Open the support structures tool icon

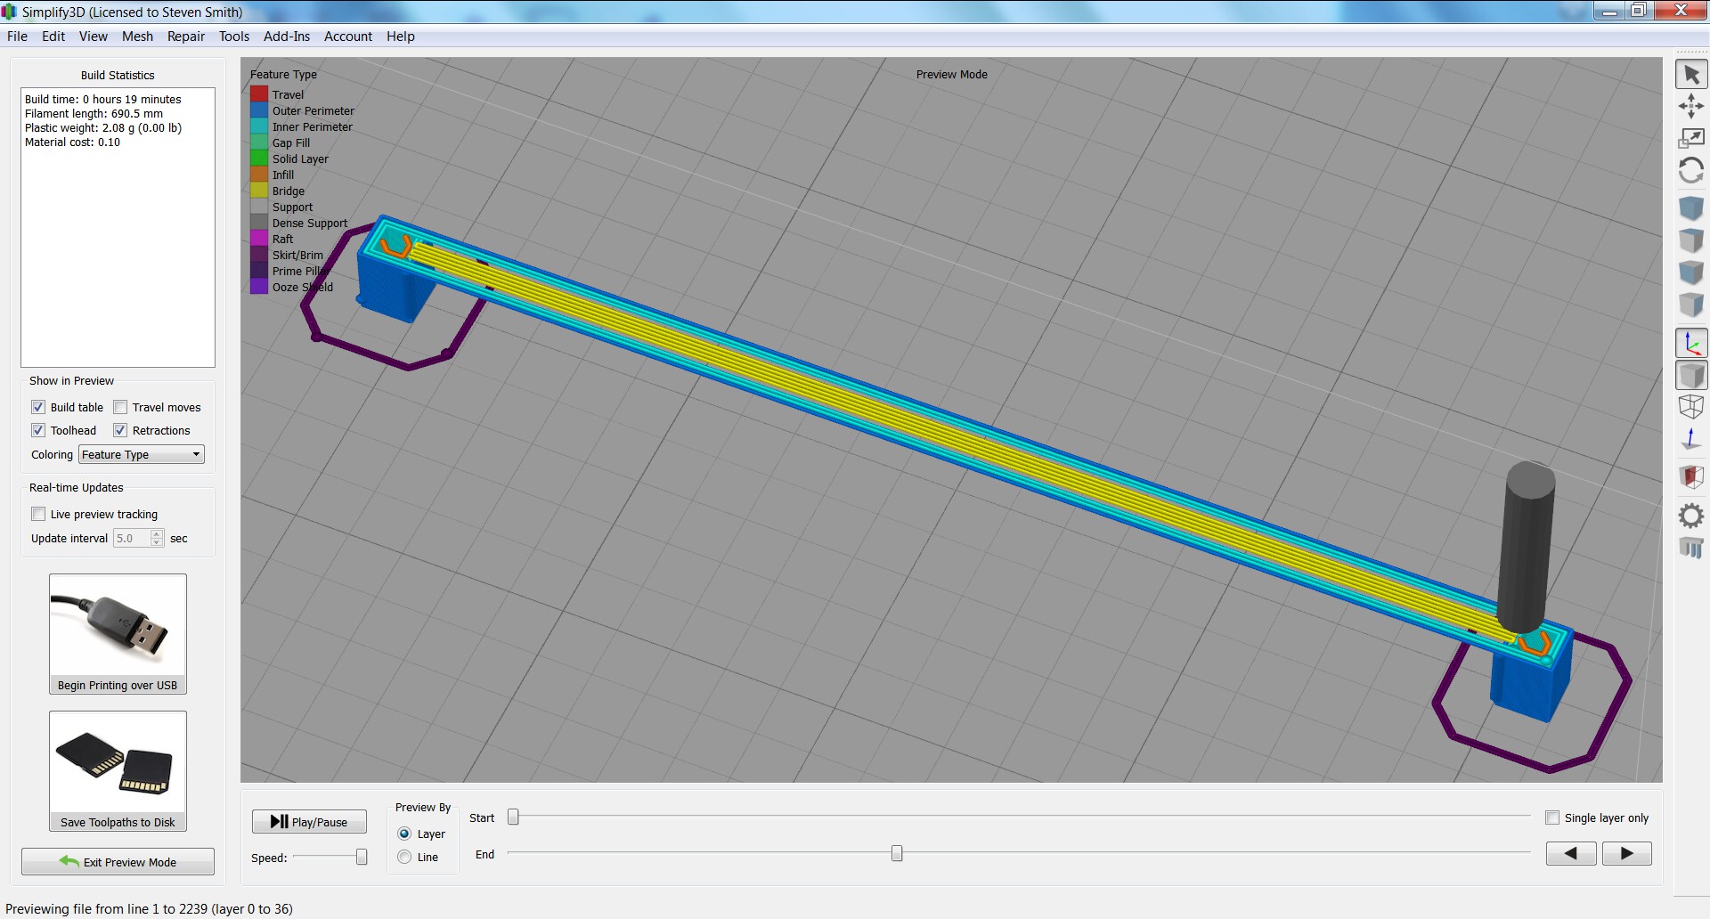pos(1690,548)
